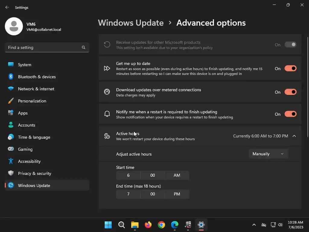Click the search magnifier in Find a setting

click(84, 47)
